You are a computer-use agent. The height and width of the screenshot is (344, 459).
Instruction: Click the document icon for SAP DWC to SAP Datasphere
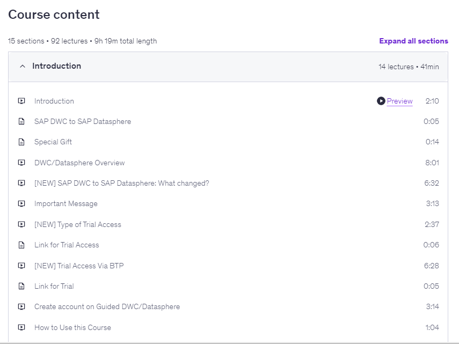21,122
